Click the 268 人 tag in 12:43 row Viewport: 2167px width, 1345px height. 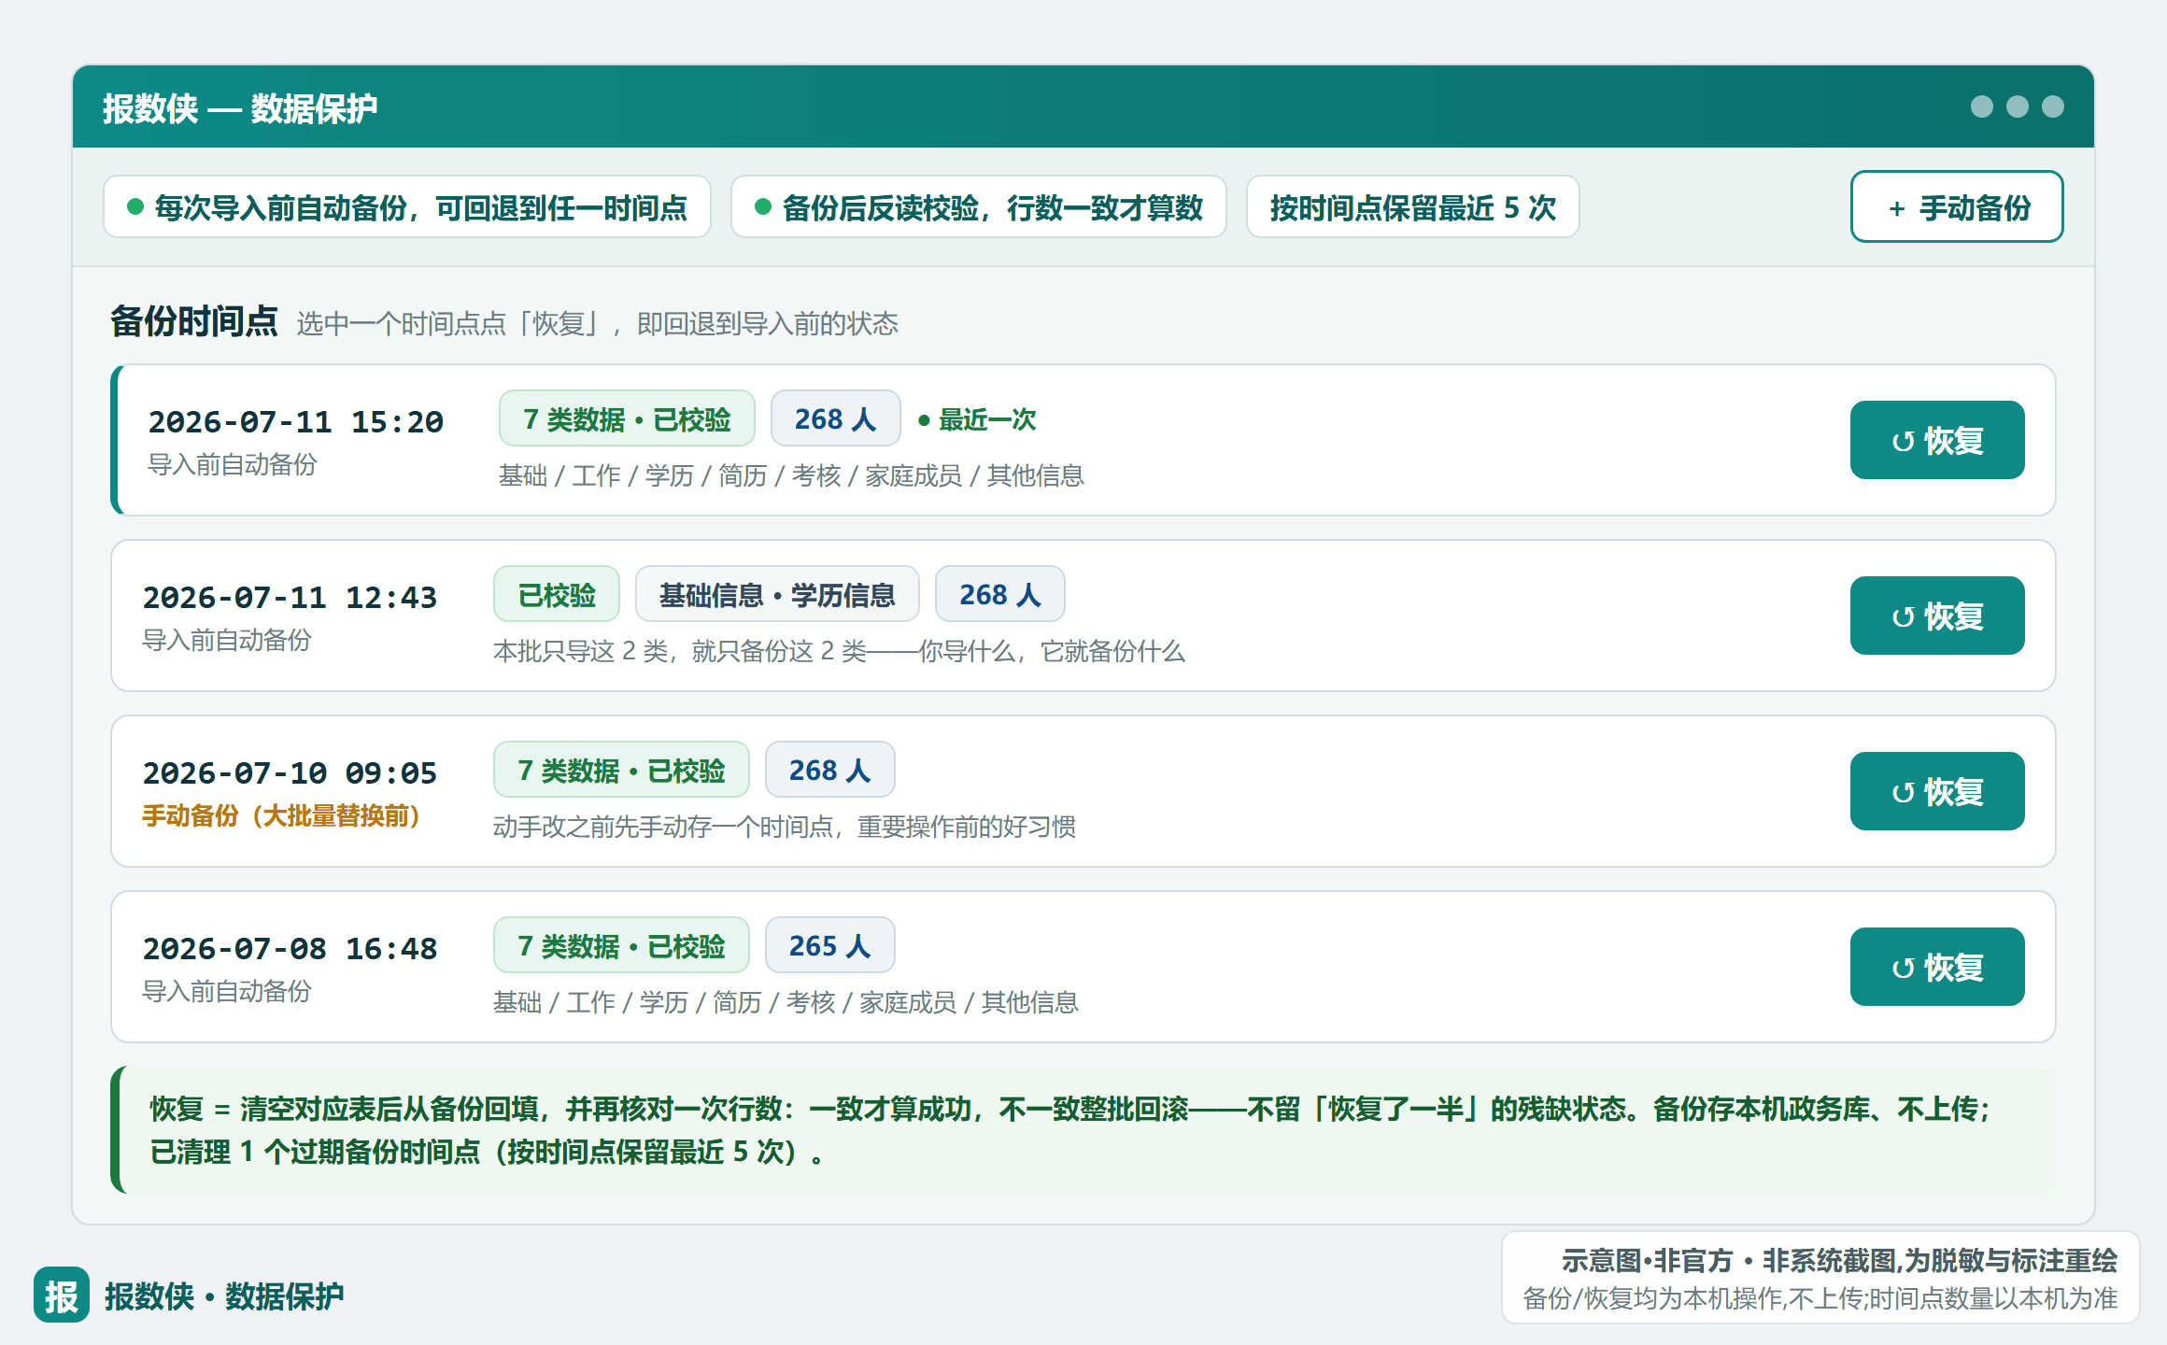[x=999, y=594]
